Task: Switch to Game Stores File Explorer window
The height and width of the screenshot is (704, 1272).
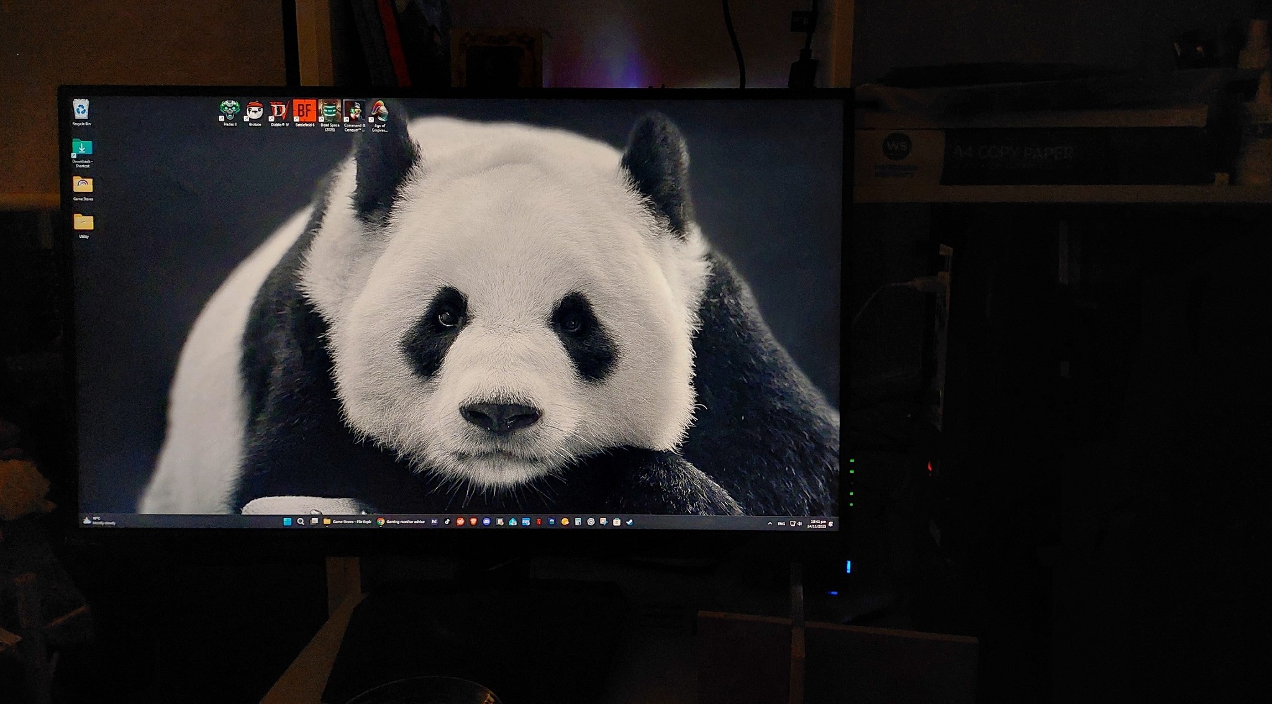Action: tap(348, 521)
